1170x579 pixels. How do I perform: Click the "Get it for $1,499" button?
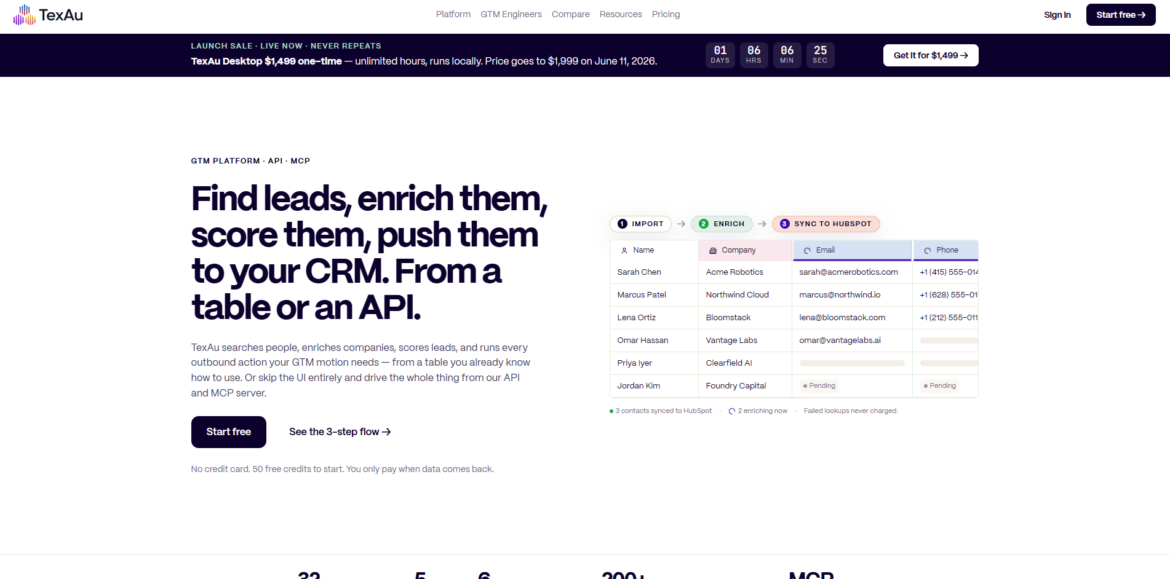point(931,55)
